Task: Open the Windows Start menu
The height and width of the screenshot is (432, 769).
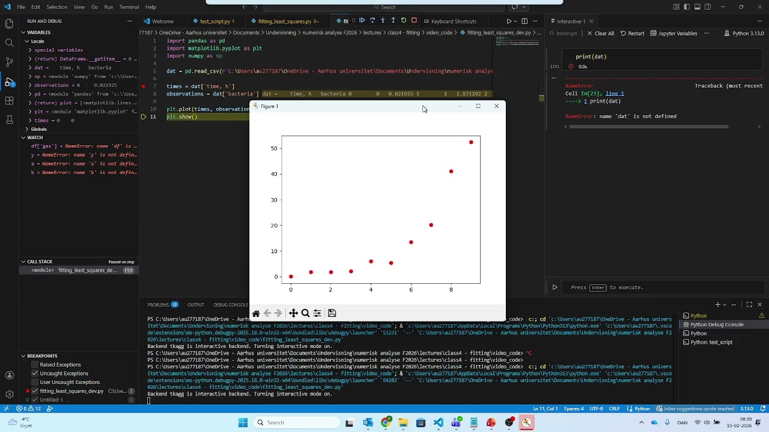Action: [243, 422]
